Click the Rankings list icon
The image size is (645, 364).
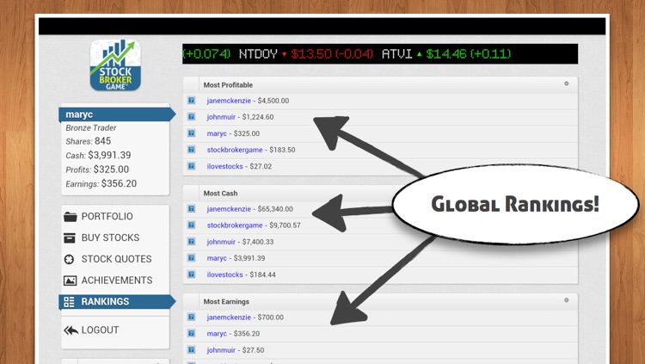69,302
